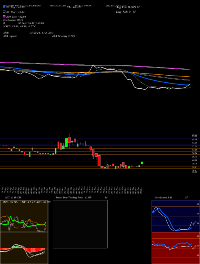Click the 39.71 price axis label
The width and height of the screenshot is (200, 264).
point(194,164)
